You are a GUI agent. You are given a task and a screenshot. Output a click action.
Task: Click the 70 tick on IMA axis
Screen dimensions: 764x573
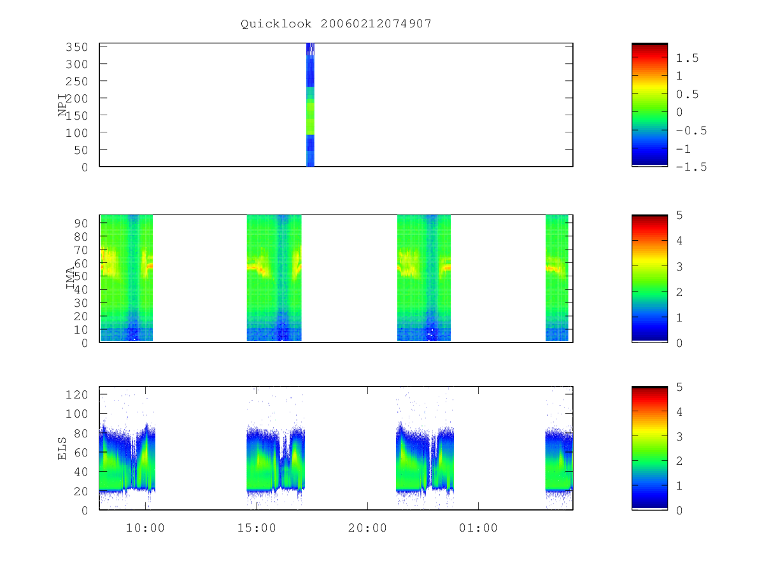pos(81,250)
